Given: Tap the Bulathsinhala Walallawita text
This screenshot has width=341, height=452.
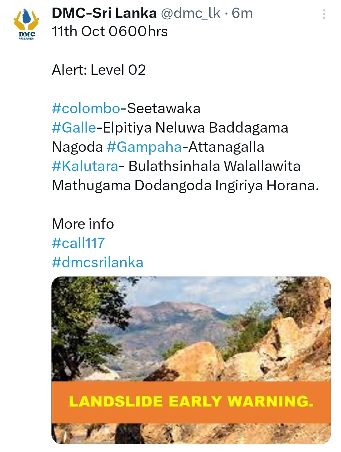Looking at the screenshot, I should 214,166.
